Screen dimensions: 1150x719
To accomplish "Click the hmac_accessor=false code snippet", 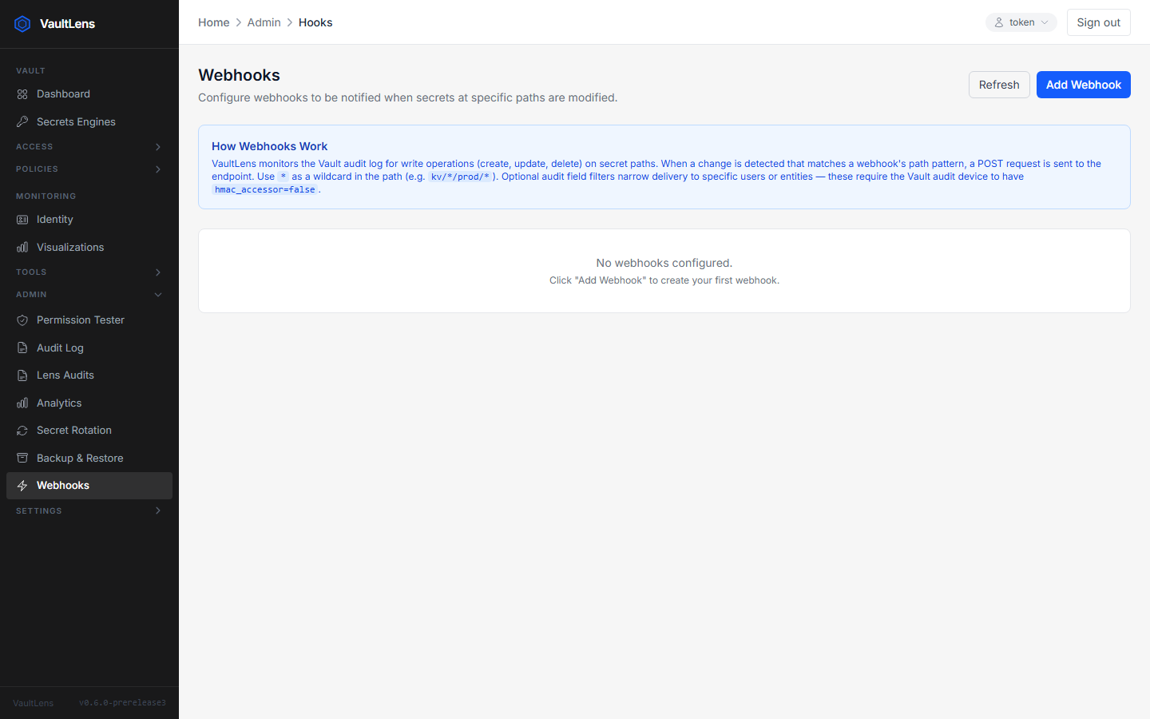I will [264, 189].
